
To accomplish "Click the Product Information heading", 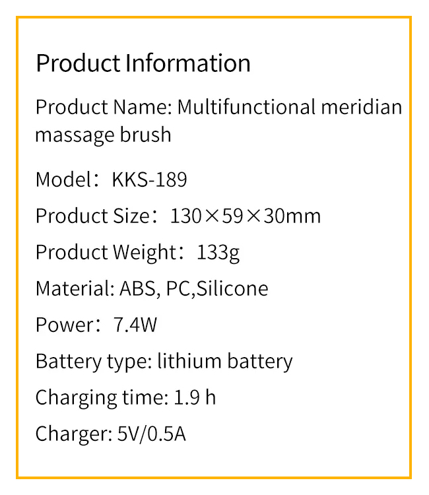I will coord(143,63).
